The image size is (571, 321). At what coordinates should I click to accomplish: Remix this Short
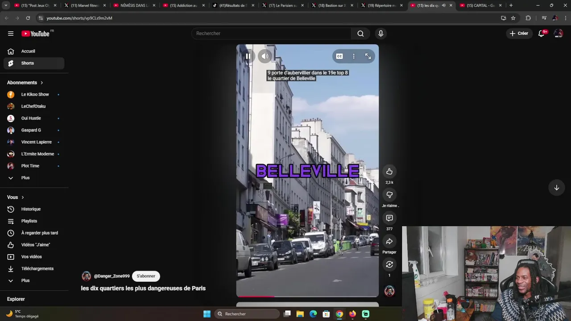coord(389,264)
